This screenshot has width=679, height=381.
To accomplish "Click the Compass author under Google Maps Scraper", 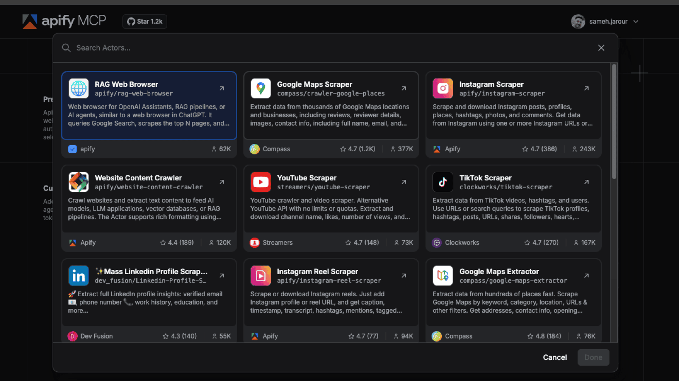I will coord(276,149).
